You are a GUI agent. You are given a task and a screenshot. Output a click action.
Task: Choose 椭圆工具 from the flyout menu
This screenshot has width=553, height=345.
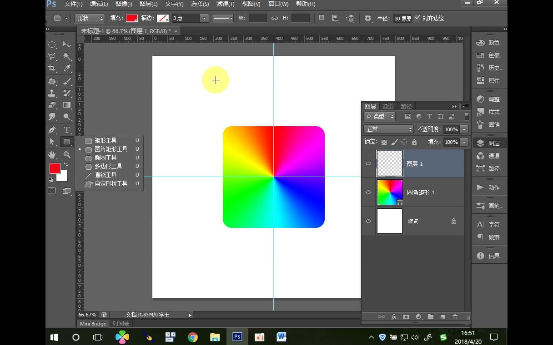[106, 158]
